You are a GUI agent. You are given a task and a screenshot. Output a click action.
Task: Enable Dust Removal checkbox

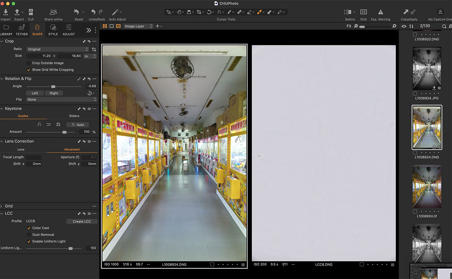(29, 235)
